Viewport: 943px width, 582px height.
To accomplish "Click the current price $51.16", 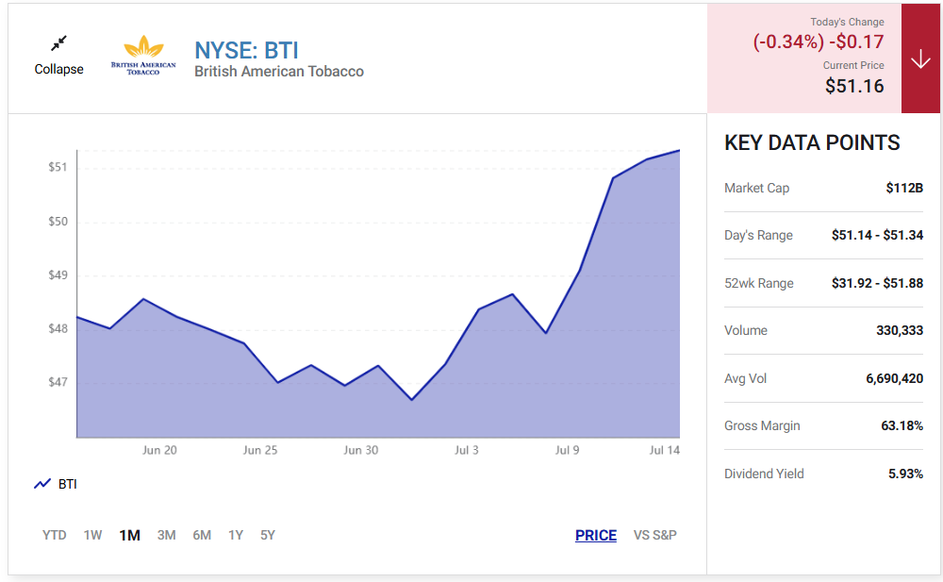I will pos(854,86).
